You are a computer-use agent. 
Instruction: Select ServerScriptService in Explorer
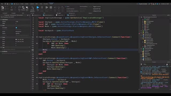click(x=149, y=49)
